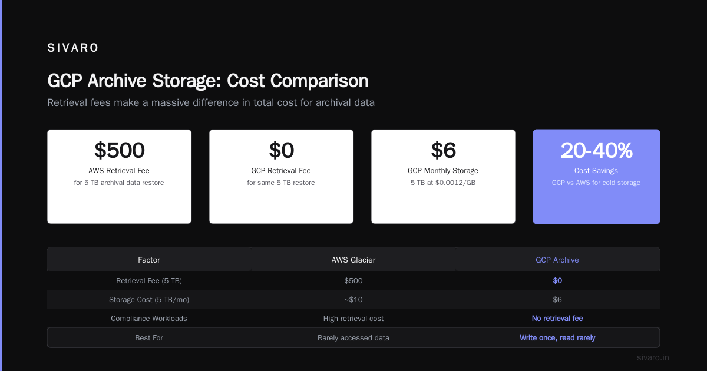Screen dimensions: 707x371
Task: Click the $500 figure in the AWS card
Action: pos(119,150)
